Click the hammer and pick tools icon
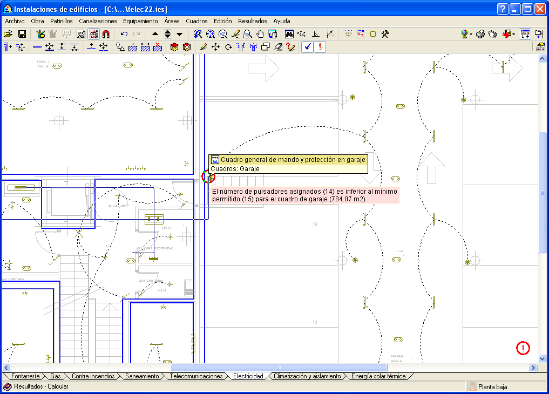This screenshot has height=394, width=549. 385,34
